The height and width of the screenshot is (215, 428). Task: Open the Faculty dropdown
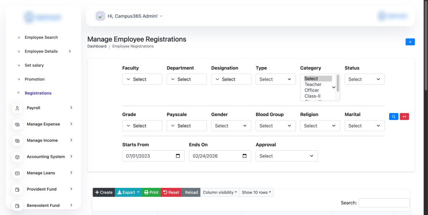[142, 79]
